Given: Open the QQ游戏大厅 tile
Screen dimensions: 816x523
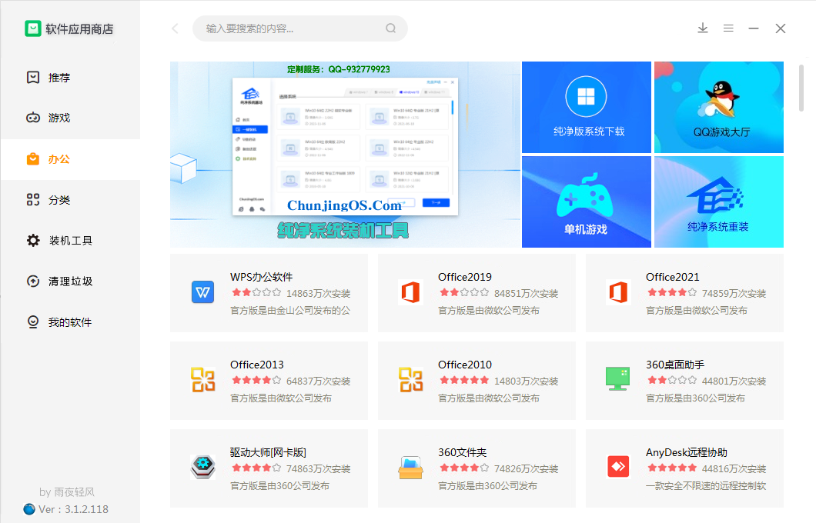Looking at the screenshot, I should coord(719,107).
